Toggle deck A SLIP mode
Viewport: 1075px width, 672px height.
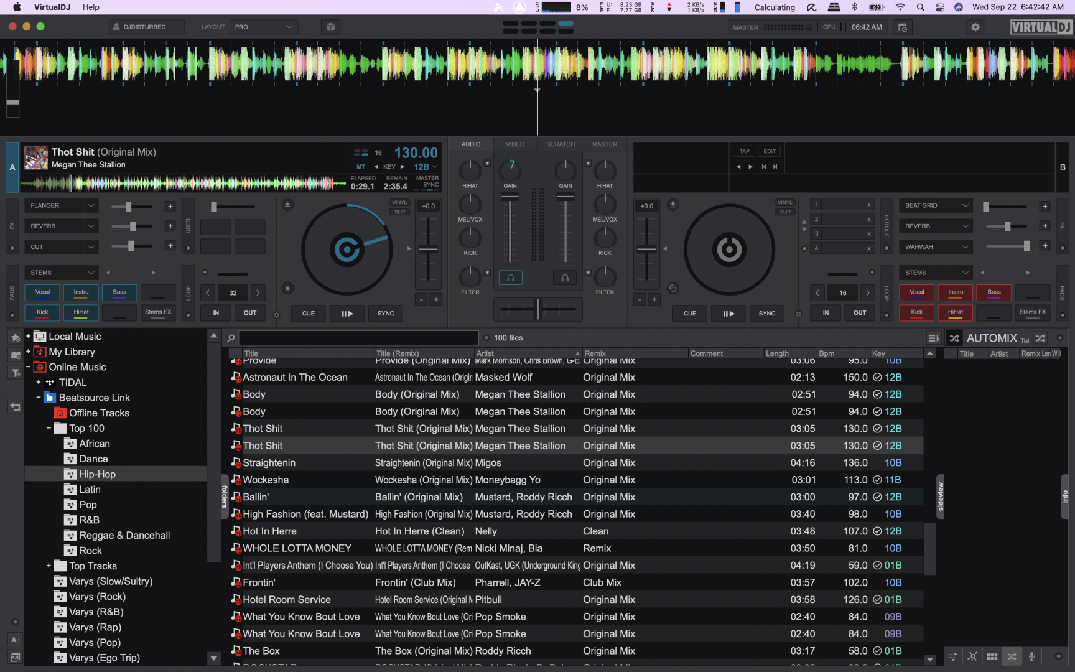[399, 212]
